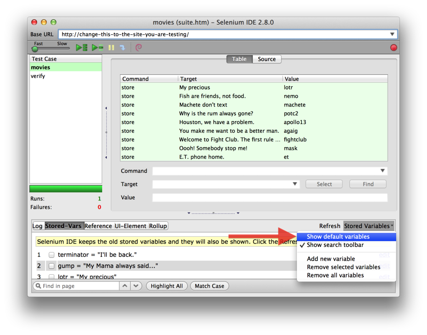Open the Rollup tab
Image resolution: width=427 pixels, height=335 pixels.
(x=158, y=226)
